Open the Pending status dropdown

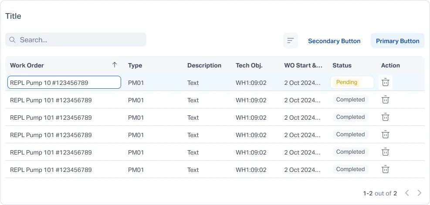[x=352, y=82]
